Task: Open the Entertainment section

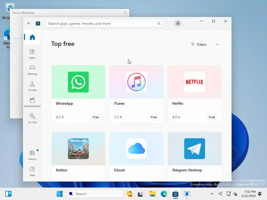Action: 32,103
